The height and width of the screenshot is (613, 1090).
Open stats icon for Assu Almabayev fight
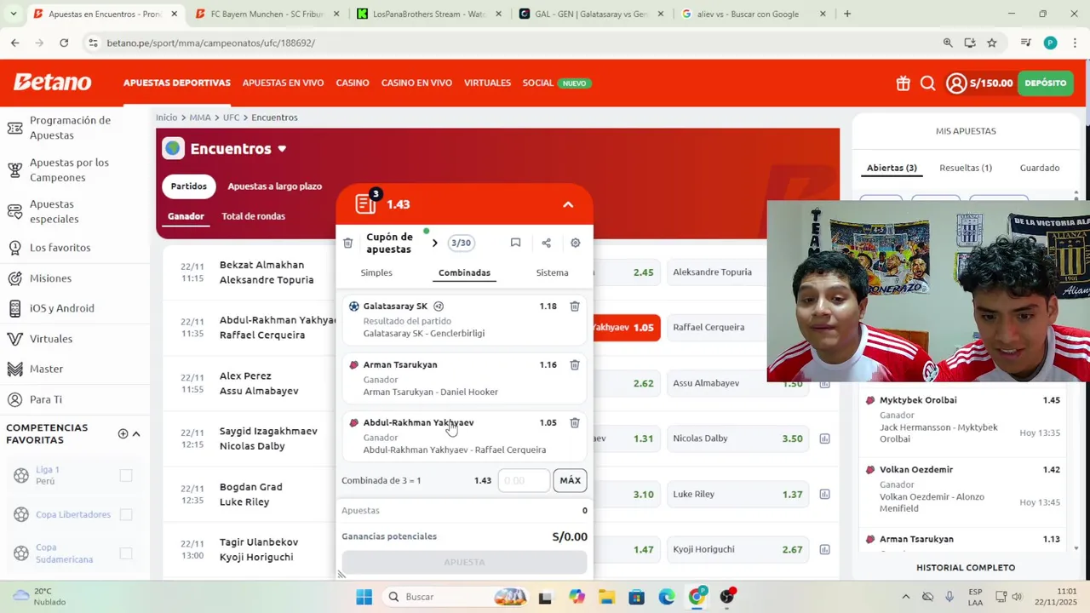[x=824, y=384]
